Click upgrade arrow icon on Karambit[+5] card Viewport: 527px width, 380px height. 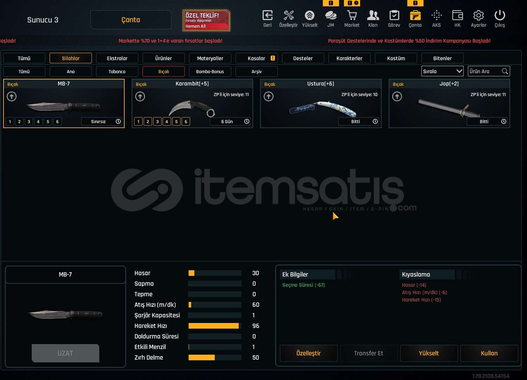pos(140,96)
